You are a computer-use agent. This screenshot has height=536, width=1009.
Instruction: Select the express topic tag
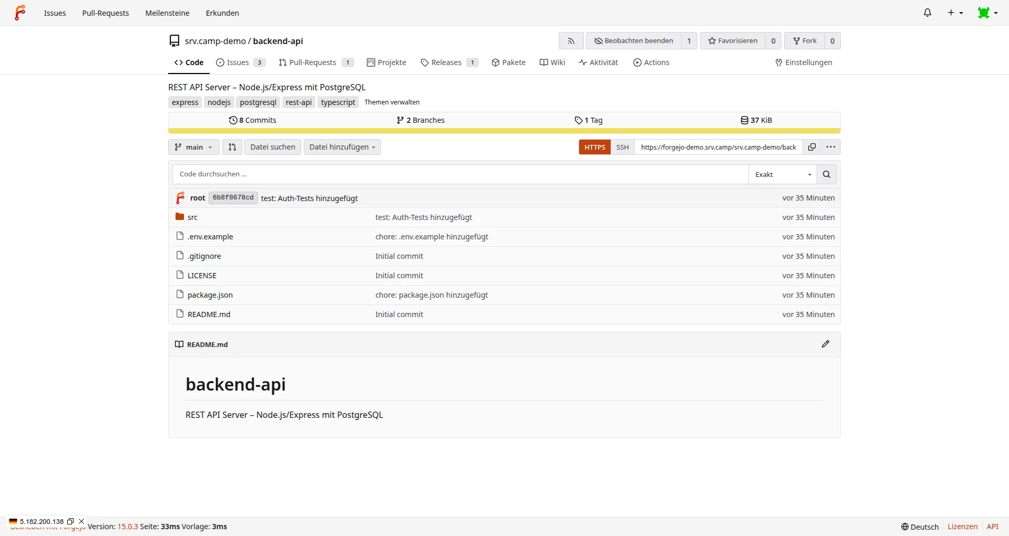[185, 102]
